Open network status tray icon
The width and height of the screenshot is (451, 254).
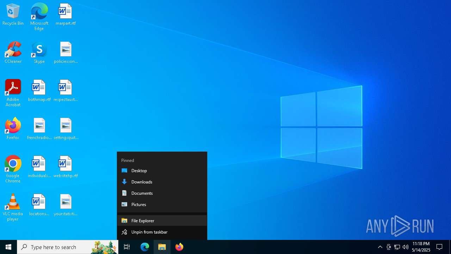click(x=397, y=247)
